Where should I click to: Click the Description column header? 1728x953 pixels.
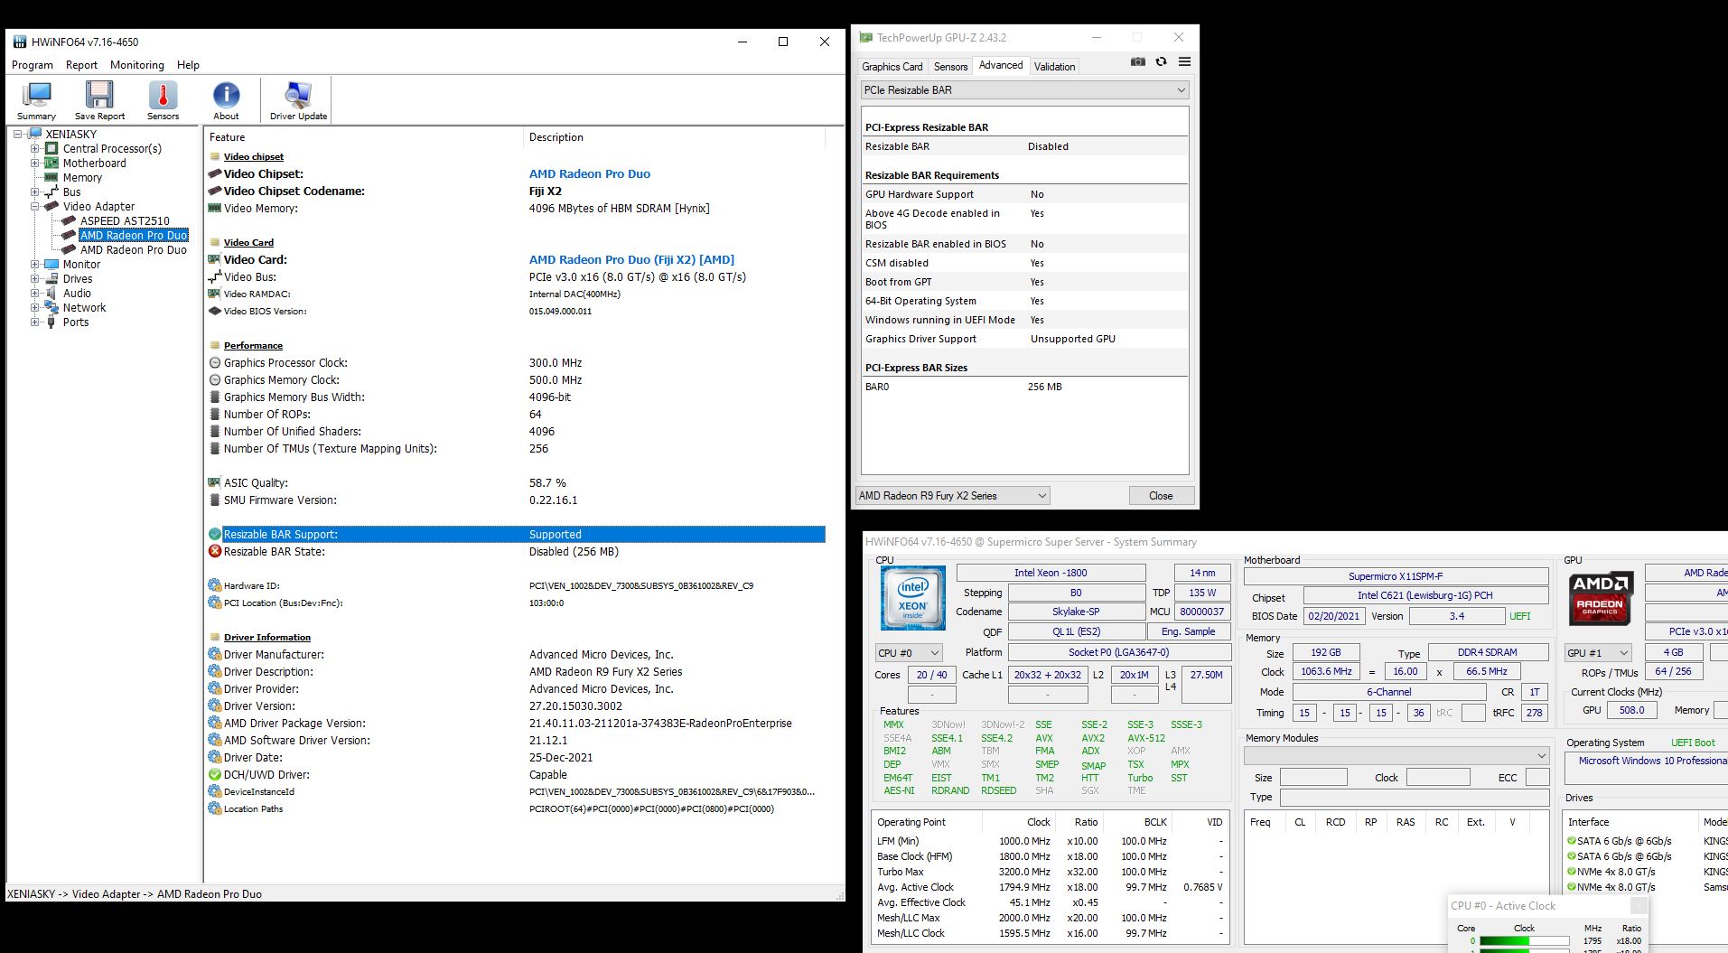click(x=674, y=137)
